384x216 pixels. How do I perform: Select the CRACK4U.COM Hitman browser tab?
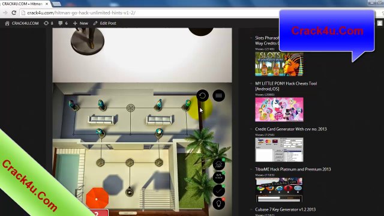(25, 4)
